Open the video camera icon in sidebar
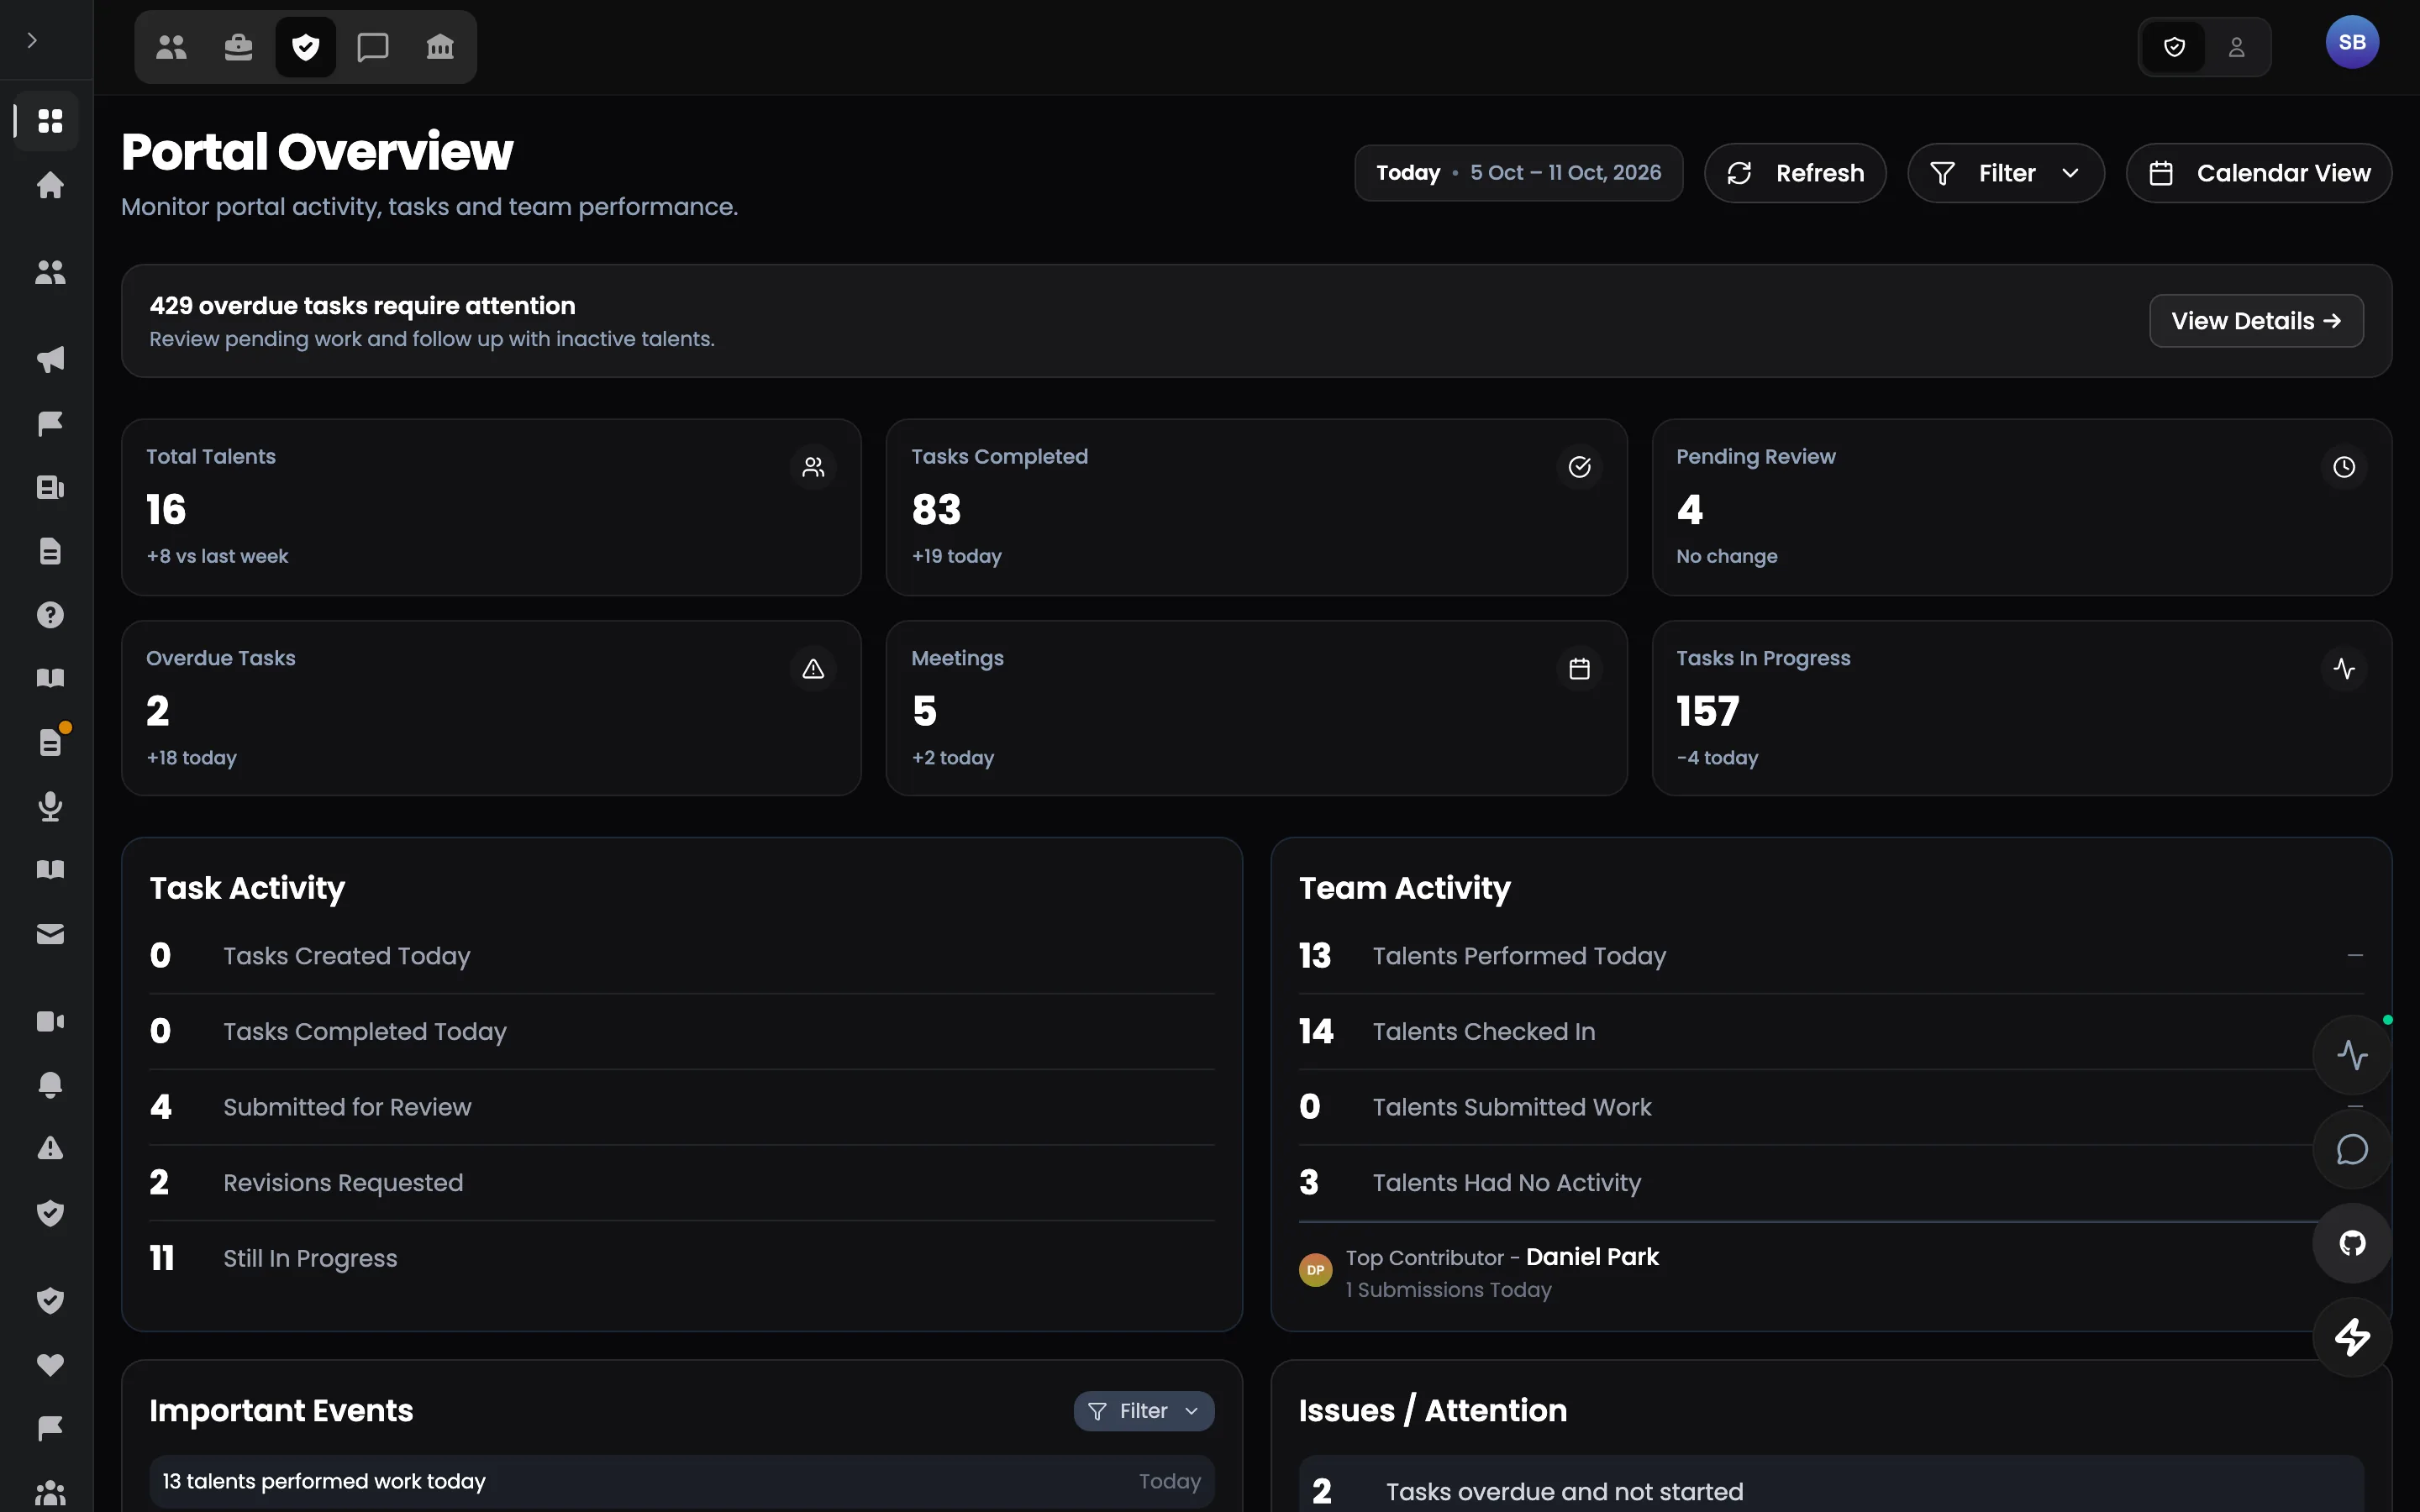Screen dimensions: 2420x1512 click(50, 1021)
